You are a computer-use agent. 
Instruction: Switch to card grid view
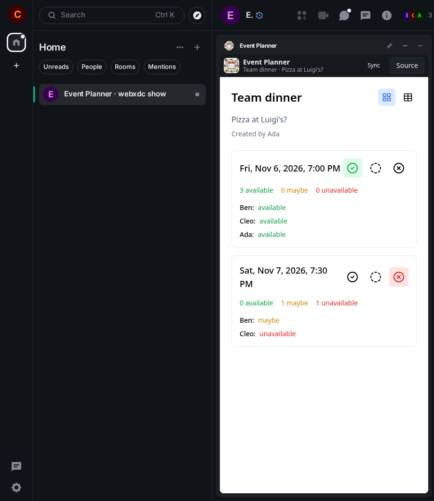click(387, 97)
